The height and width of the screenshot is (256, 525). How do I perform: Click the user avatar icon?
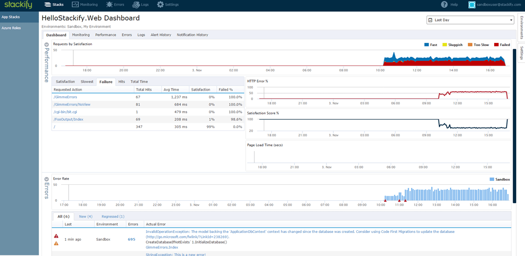[472, 5]
